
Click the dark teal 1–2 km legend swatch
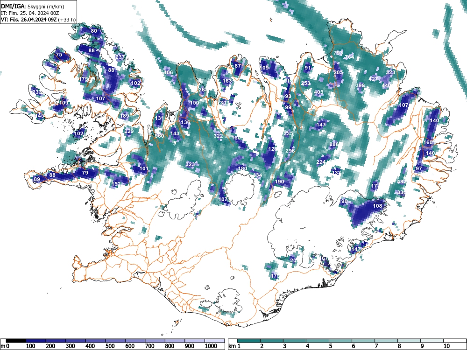pos(249,341)
